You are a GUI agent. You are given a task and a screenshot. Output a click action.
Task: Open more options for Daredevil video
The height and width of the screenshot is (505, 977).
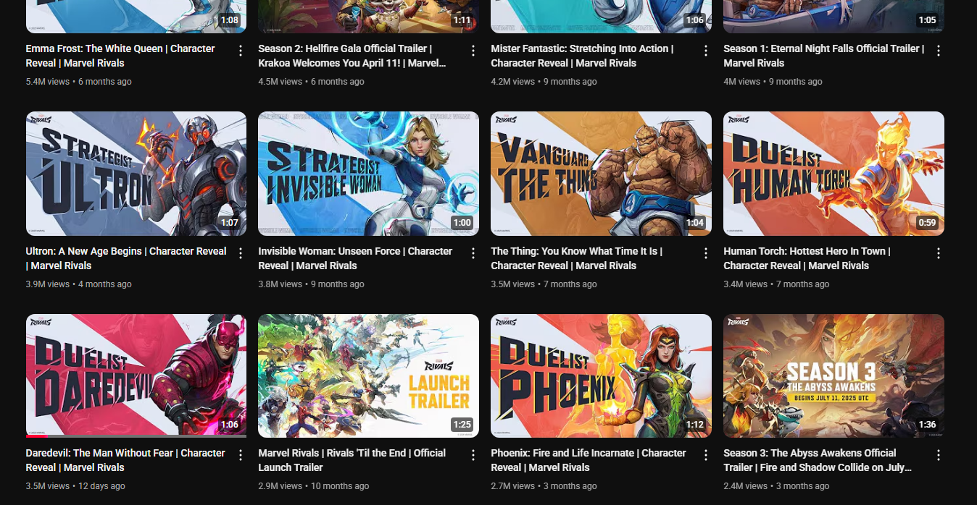tap(241, 455)
